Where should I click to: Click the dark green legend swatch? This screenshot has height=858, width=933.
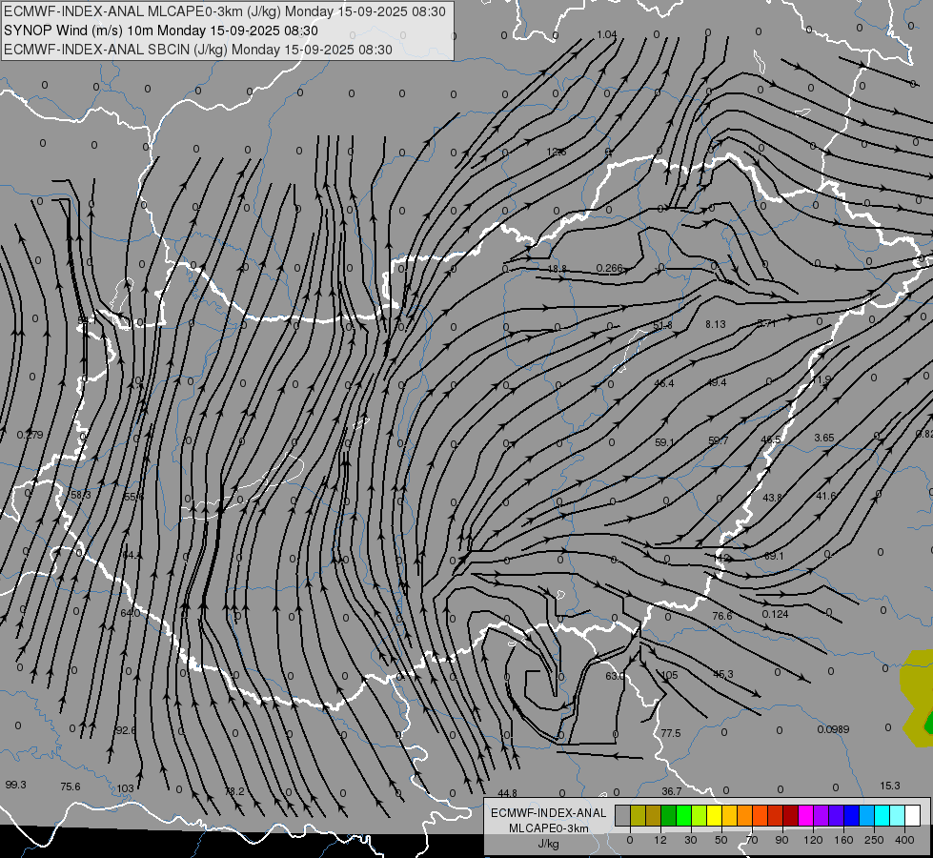[669, 815]
